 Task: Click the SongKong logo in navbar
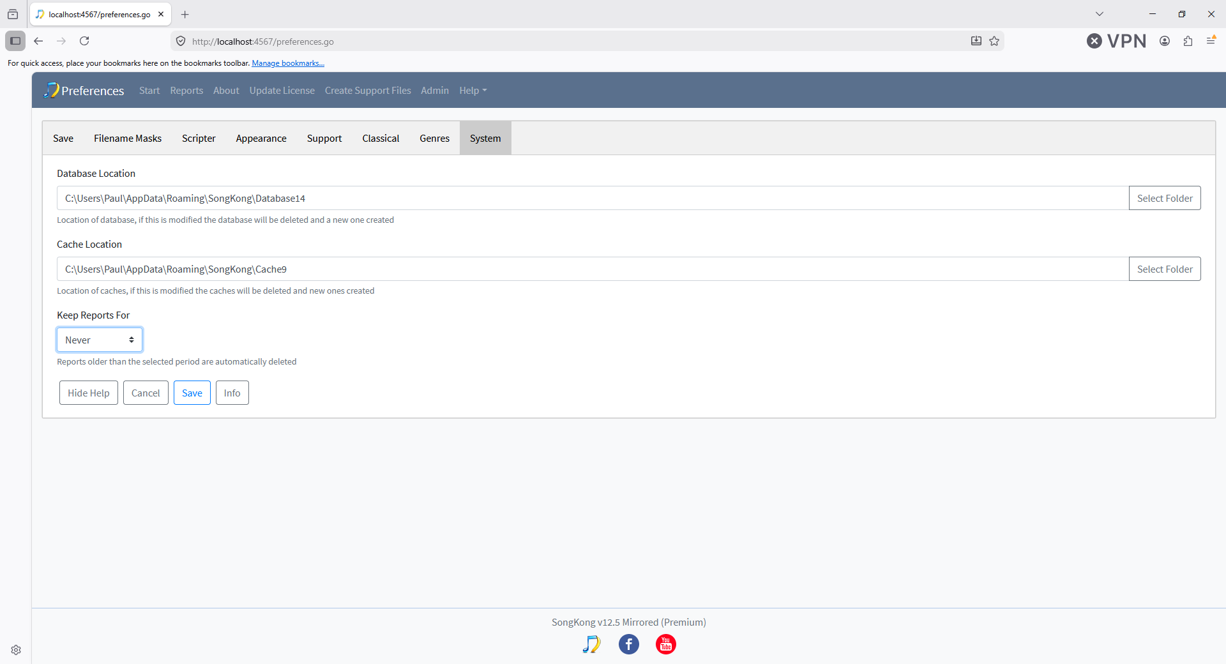coord(51,90)
